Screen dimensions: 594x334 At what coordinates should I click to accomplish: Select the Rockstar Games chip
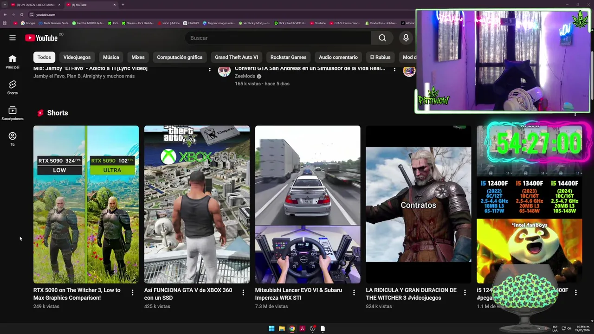click(x=288, y=57)
